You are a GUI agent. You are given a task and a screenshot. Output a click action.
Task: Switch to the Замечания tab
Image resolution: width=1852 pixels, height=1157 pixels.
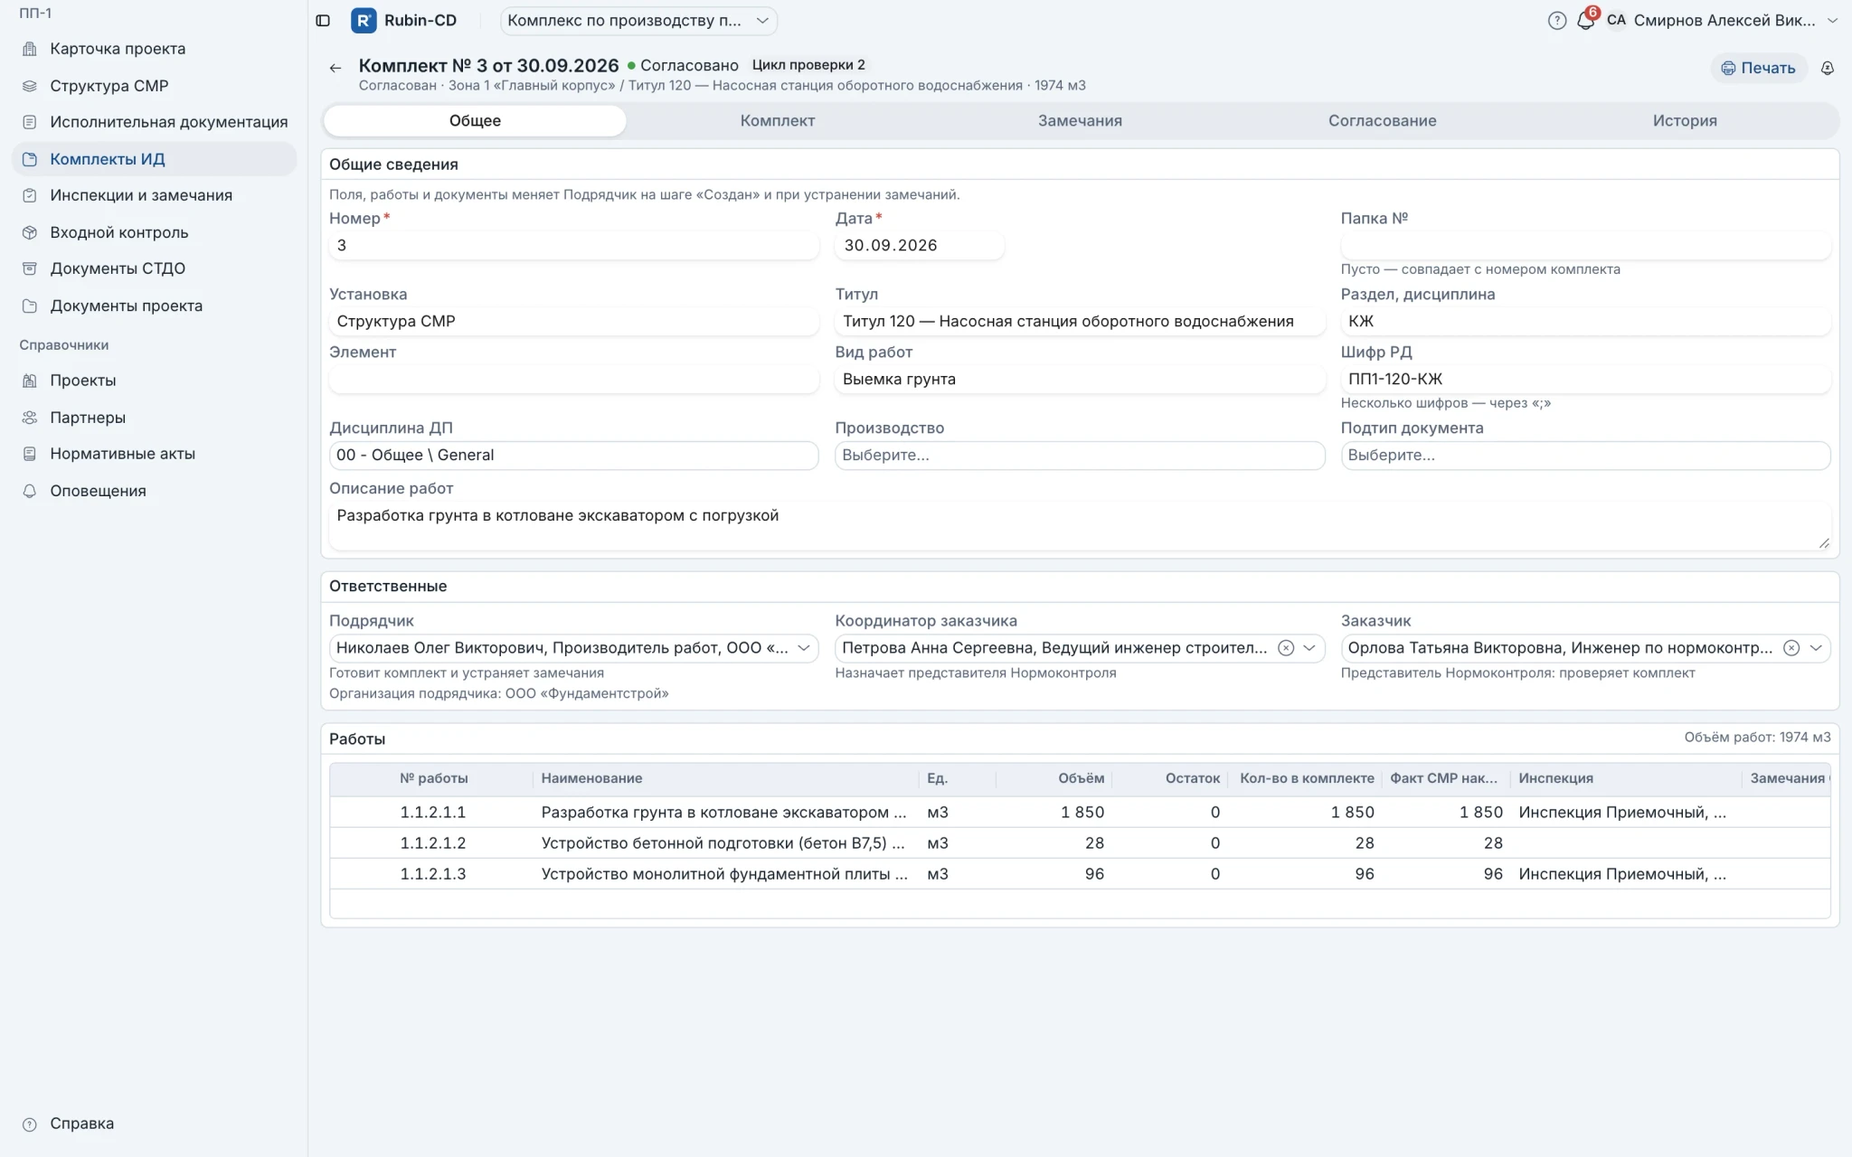pyautogui.click(x=1080, y=121)
